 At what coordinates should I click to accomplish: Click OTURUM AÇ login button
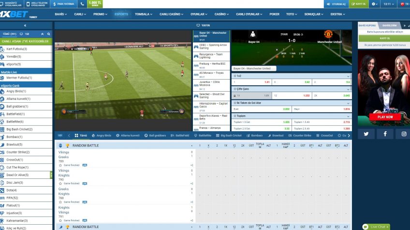[336, 4]
